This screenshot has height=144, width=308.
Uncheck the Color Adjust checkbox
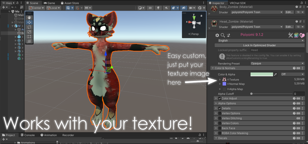coord(220,98)
